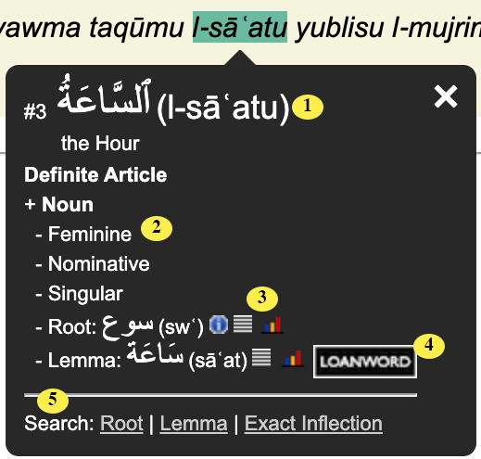Click yellow annotation marker 2
The image size is (481, 459).
tap(157, 229)
